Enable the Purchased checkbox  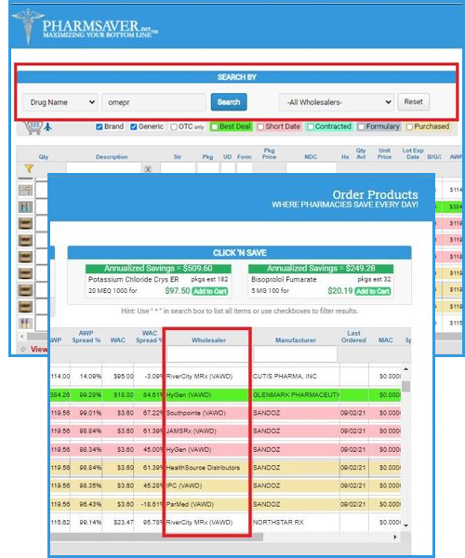(409, 127)
